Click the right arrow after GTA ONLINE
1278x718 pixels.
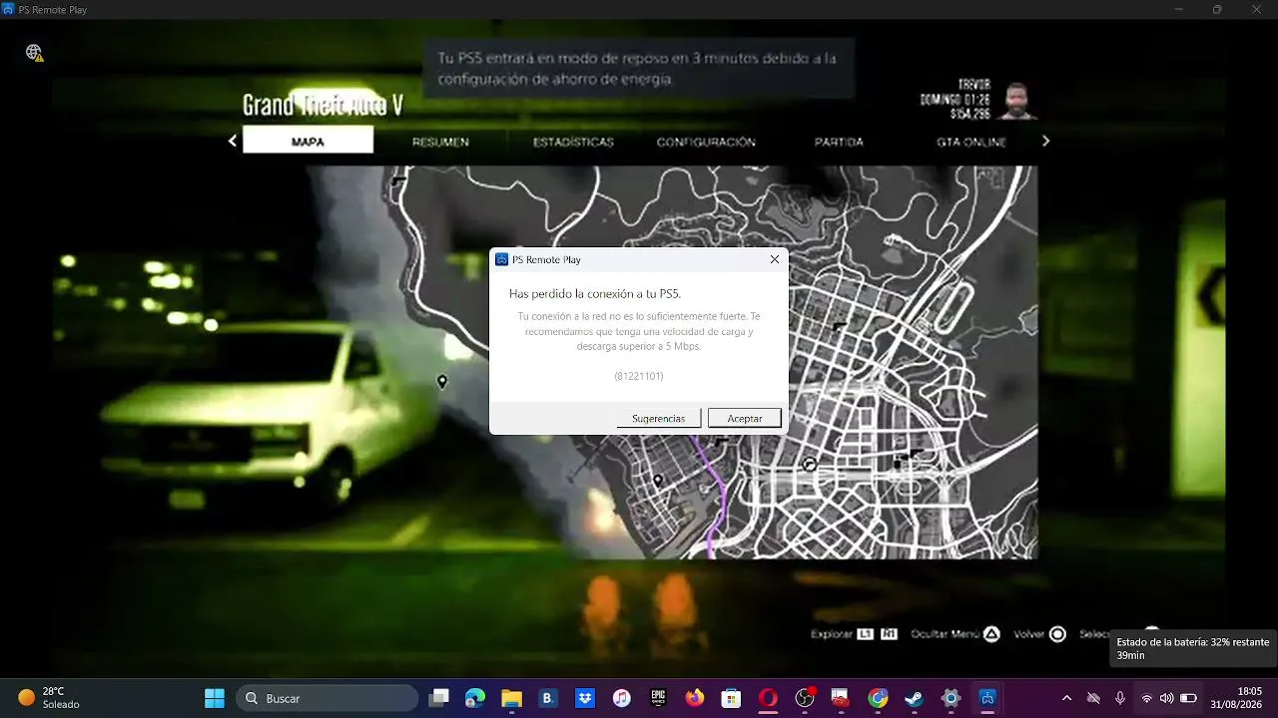point(1045,142)
